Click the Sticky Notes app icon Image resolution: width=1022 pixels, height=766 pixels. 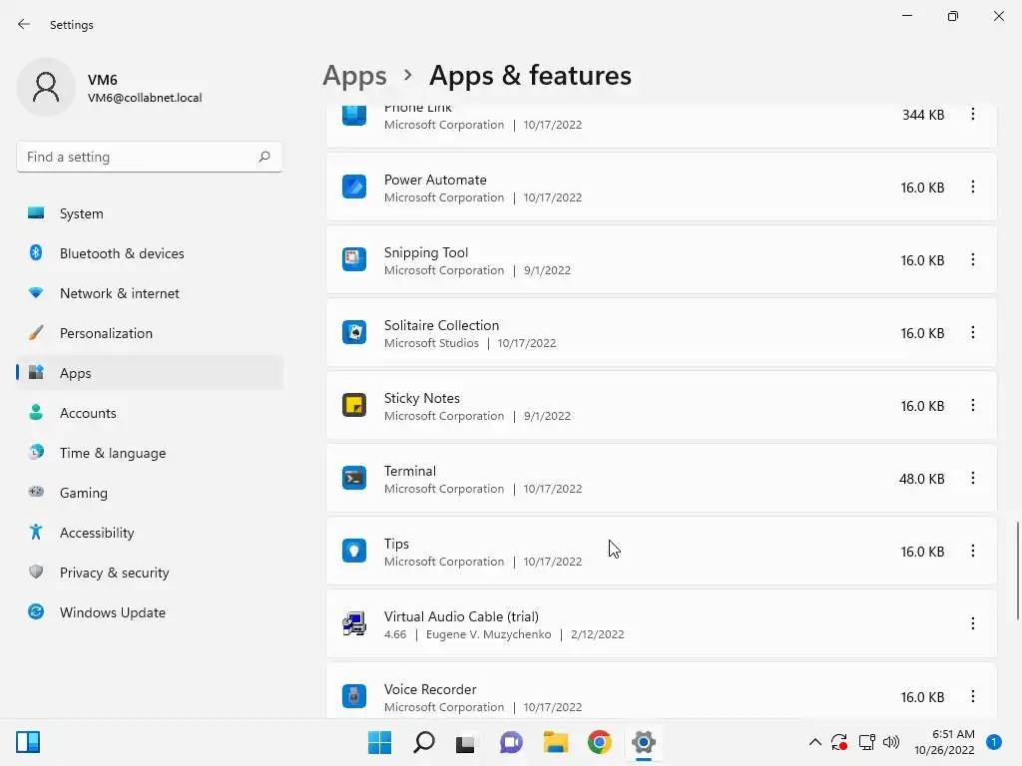(353, 406)
